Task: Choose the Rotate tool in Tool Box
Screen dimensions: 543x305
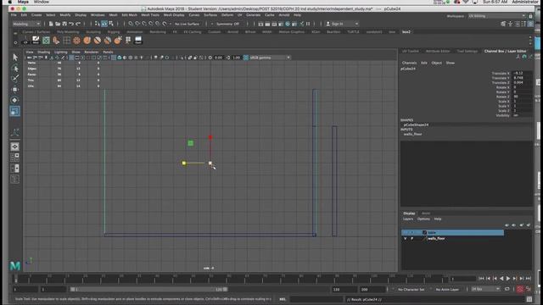Action: click(x=15, y=100)
